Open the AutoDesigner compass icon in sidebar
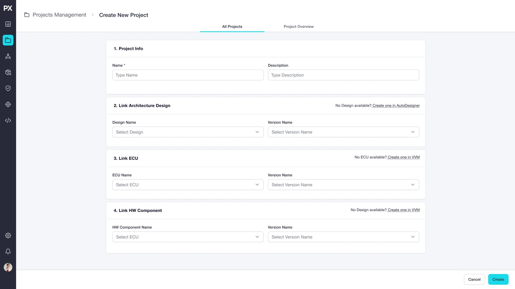515x289 pixels. tap(8, 56)
